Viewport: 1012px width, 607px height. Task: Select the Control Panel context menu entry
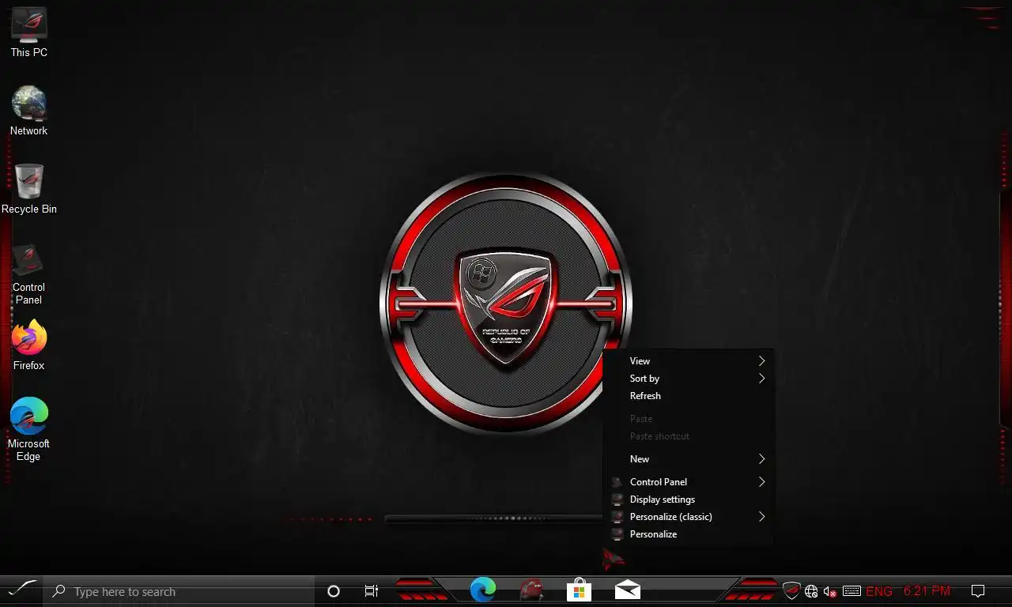click(x=688, y=482)
